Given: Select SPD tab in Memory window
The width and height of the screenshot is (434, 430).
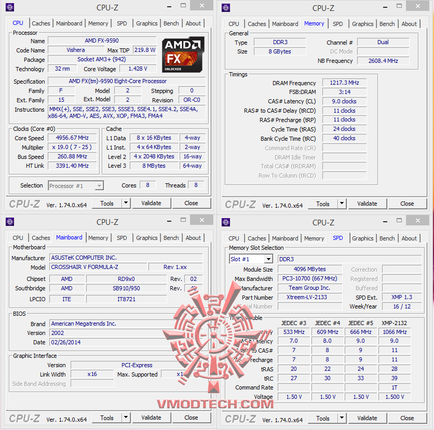Looking at the screenshot, I should (337, 24).
